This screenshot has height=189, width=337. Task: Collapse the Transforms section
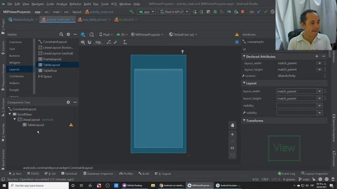click(x=244, y=120)
